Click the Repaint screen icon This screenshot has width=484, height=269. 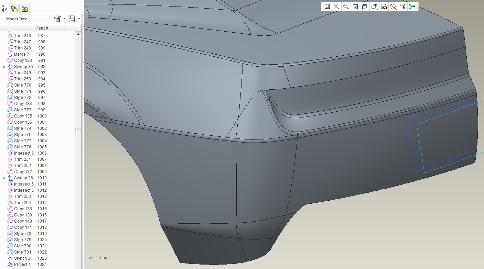pyautogui.click(x=355, y=7)
